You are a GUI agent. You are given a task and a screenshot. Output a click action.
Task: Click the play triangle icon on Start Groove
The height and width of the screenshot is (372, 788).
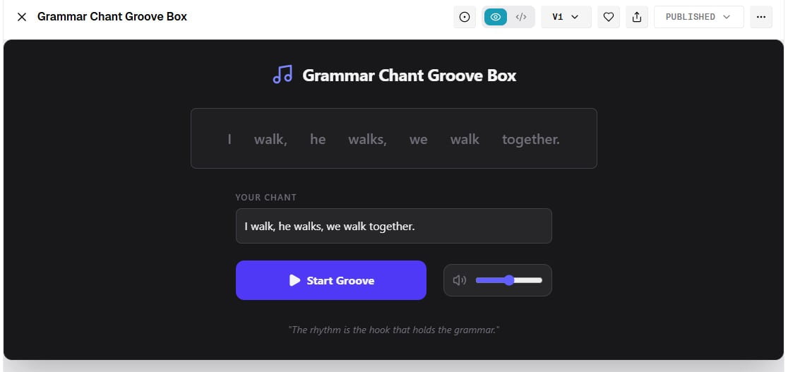294,280
